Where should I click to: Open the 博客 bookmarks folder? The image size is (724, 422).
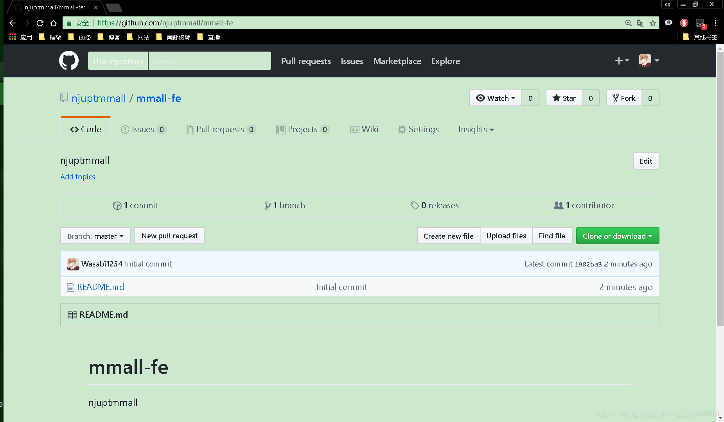(109, 37)
